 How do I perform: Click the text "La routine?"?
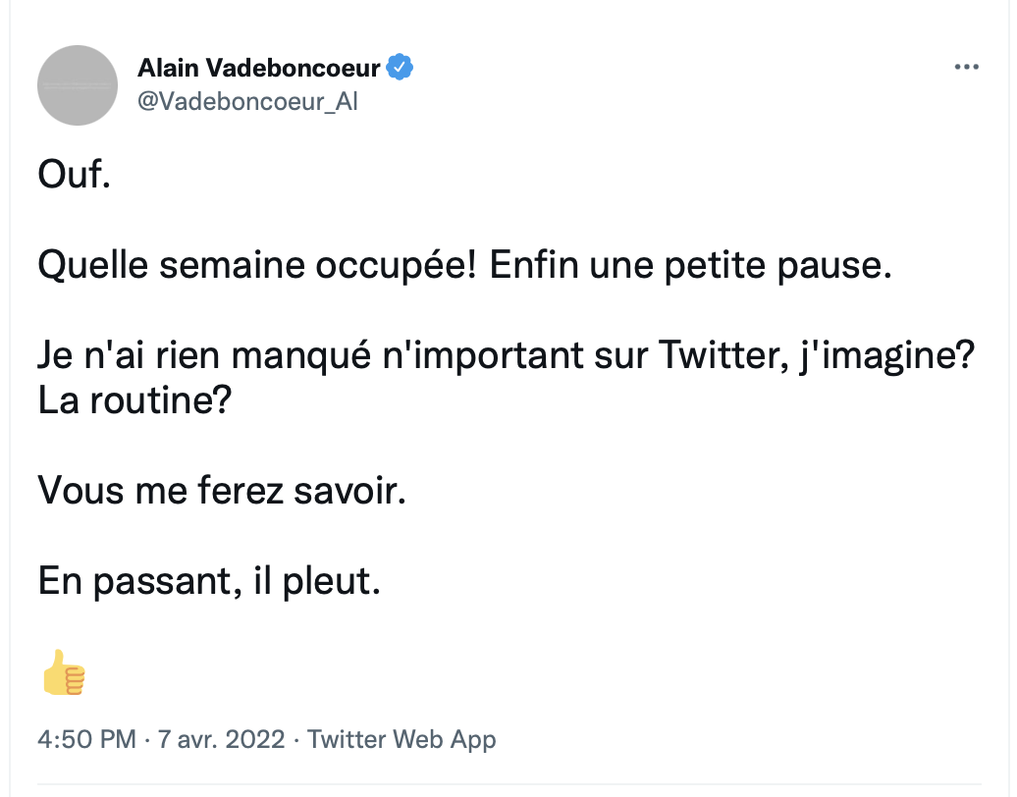click(x=134, y=400)
